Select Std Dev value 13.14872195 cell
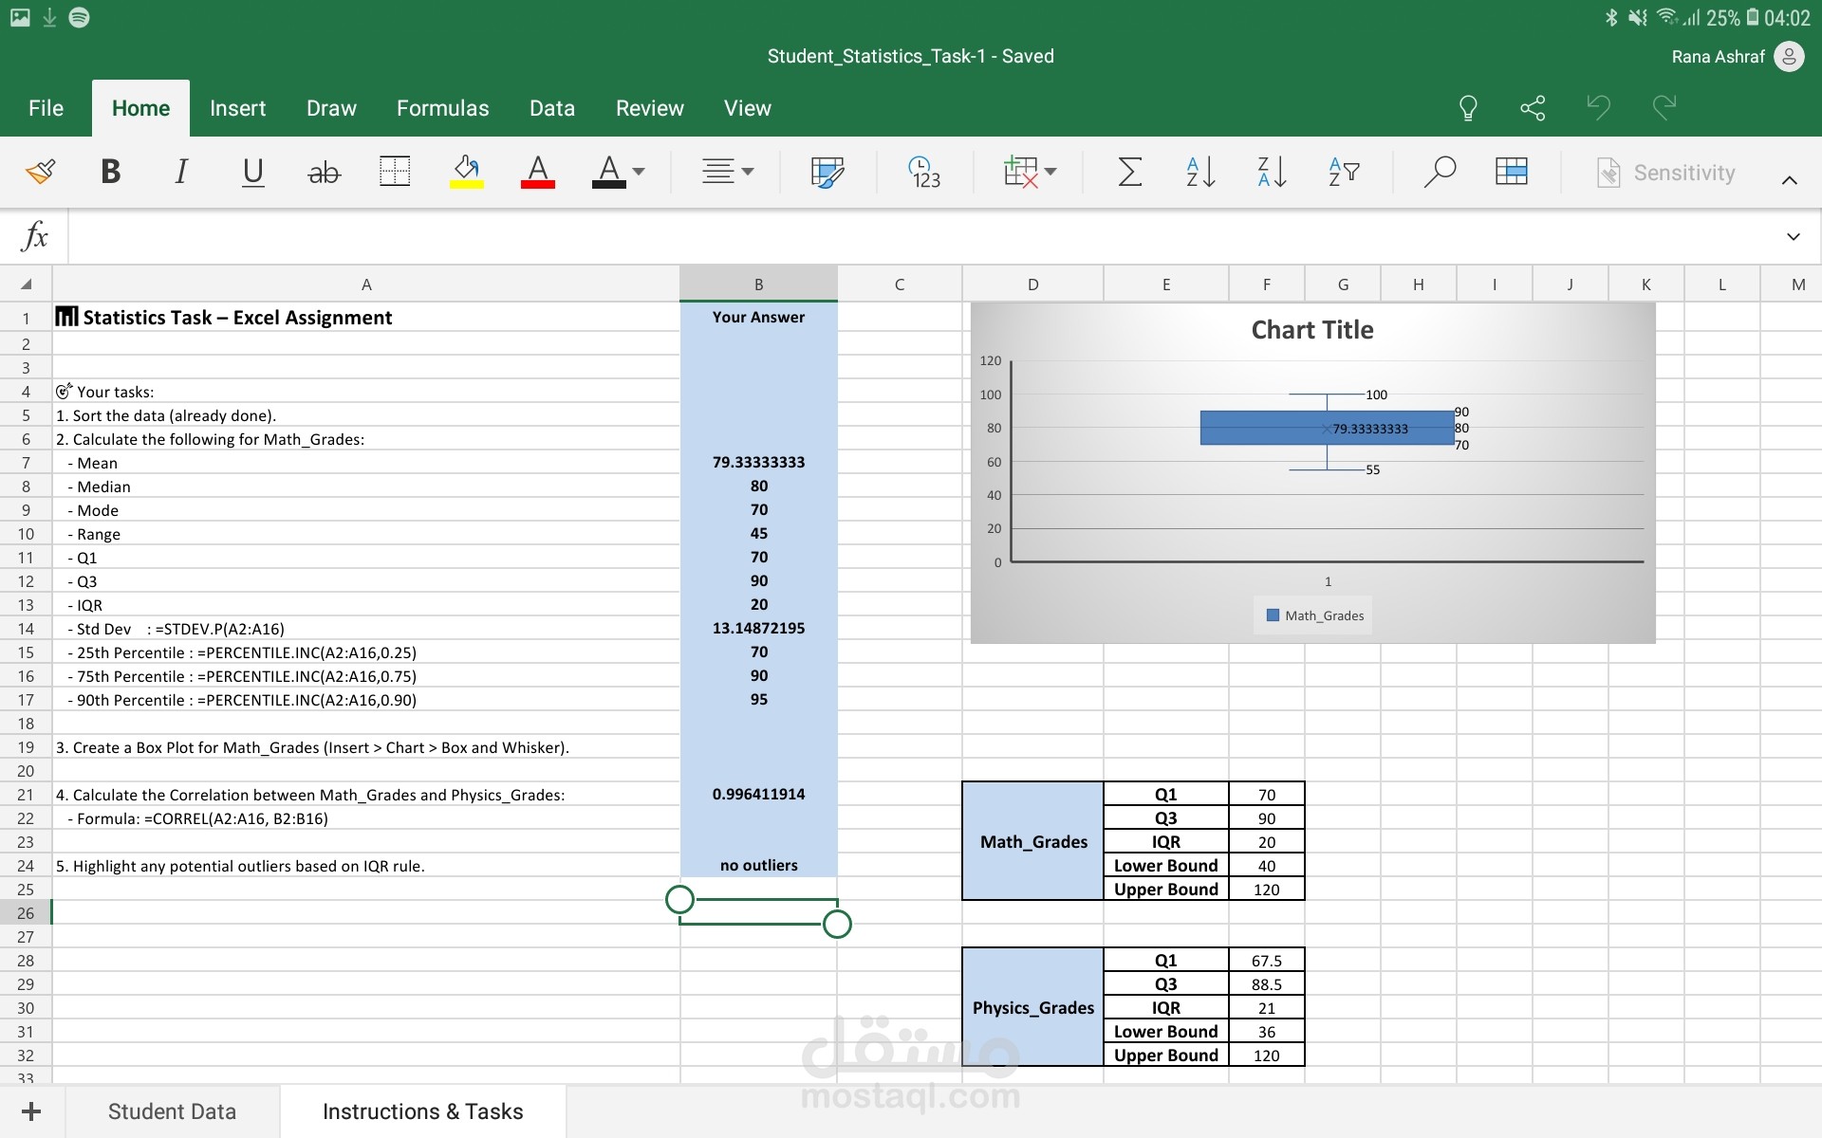The width and height of the screenshot is (1822, 1138). coord(758,629)
